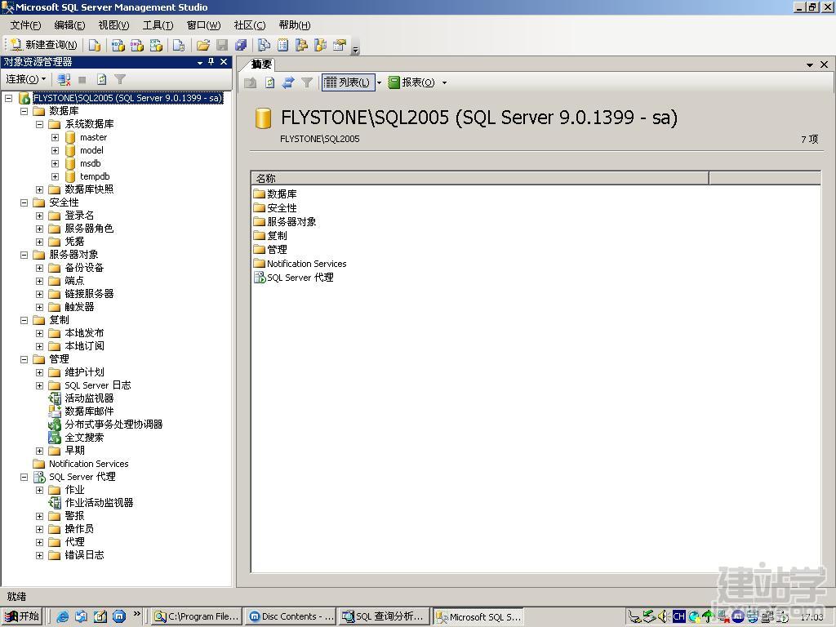The image size is (836, 627).
Task: Select 安全性 folder in the summary list
Action: pos(282,208)
